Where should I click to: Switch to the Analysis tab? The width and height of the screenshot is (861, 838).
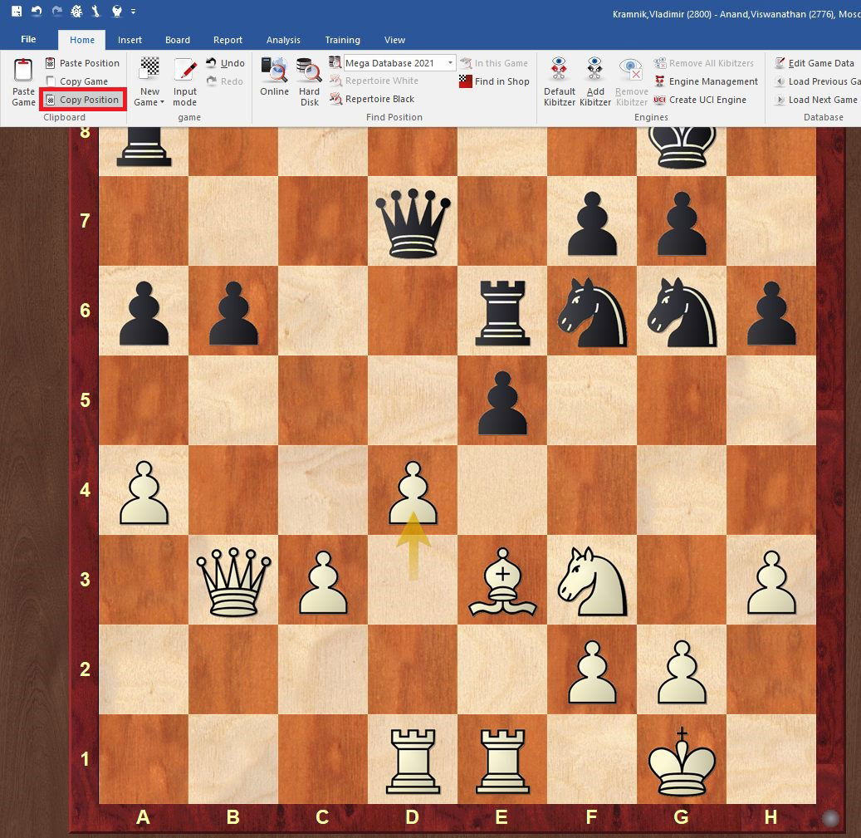click(283, 40)
